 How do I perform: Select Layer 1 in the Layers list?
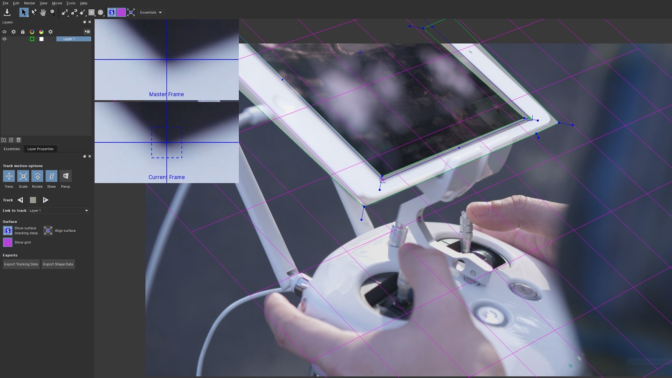coord(73,39)
